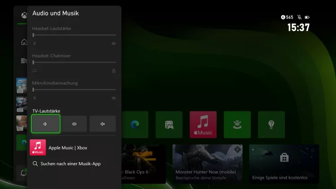This screenshot has width=336, height=189.
Task: Click the muted microphone status icon
Action: [299, 17]
